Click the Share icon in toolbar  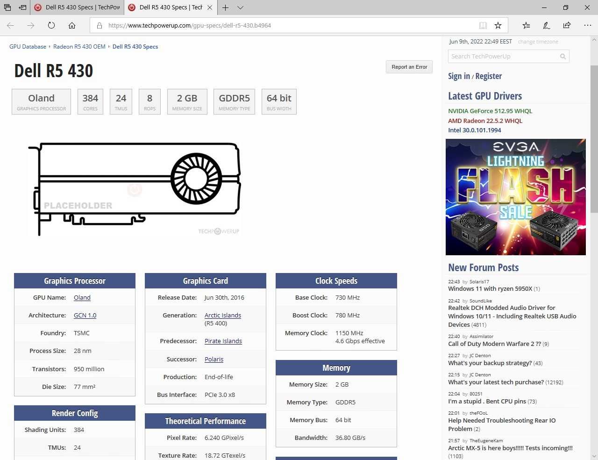tap(567, 25)
